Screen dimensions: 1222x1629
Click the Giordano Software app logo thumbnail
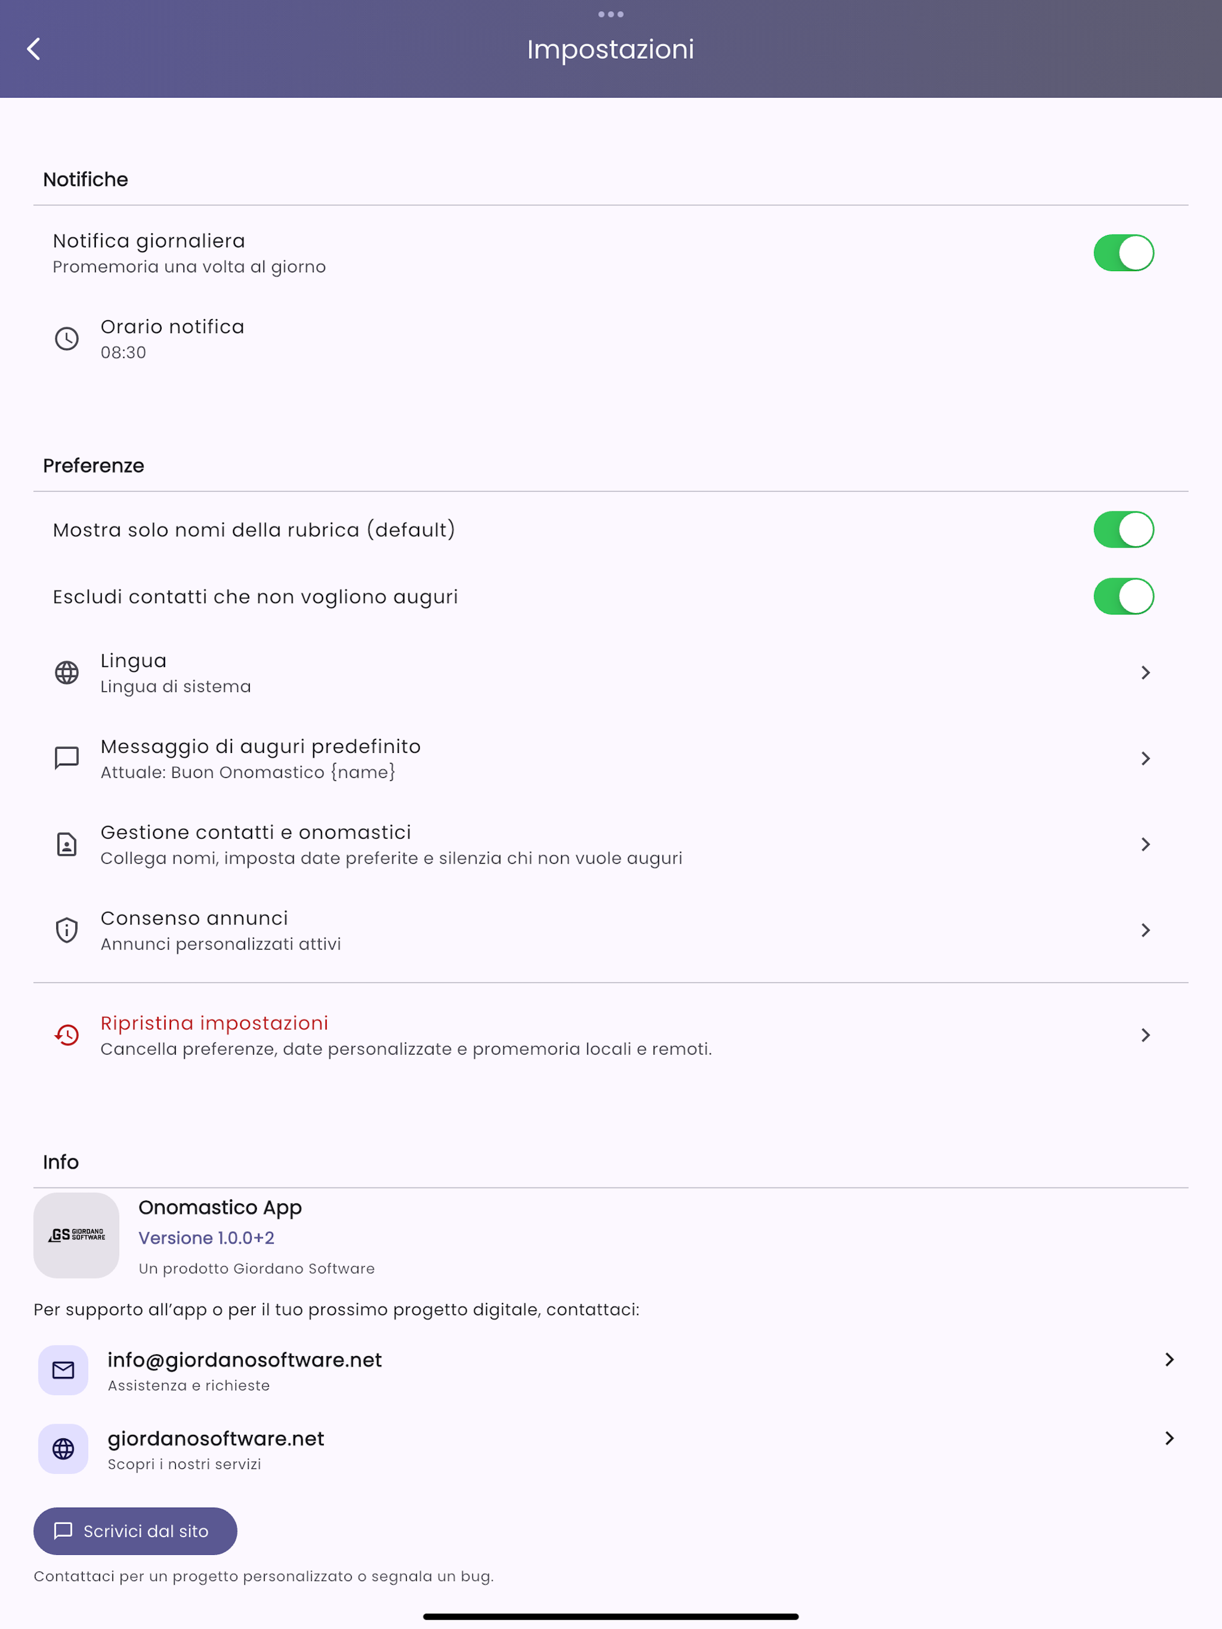pyautogui.click(x=76, y=1235)
